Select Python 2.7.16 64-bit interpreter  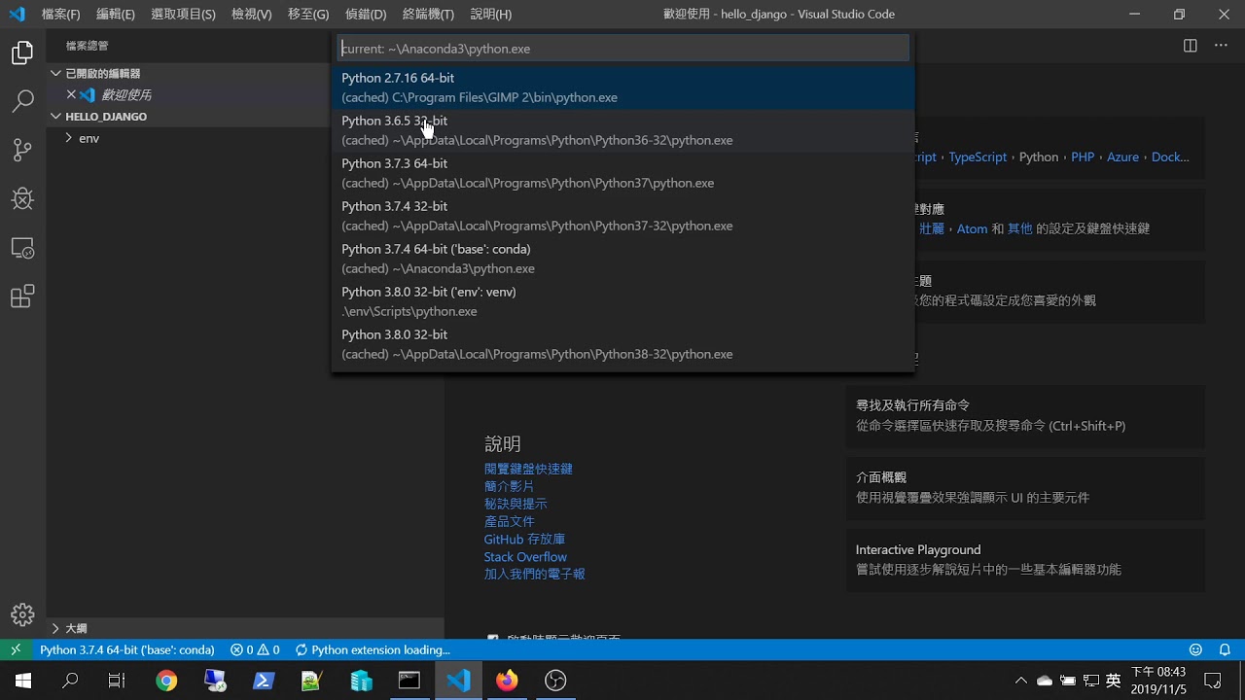click(x=622, y=87)
